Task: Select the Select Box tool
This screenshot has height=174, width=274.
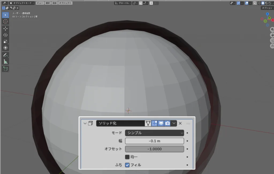Action: (5, 15)
